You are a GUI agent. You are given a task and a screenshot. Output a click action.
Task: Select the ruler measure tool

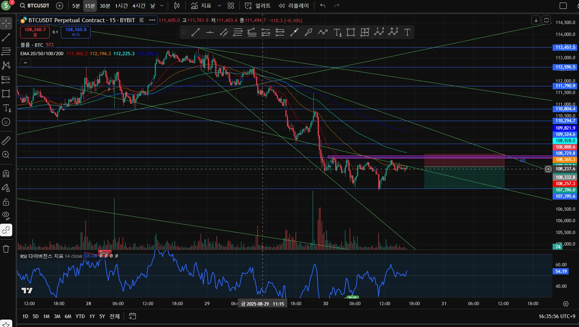tap(6, 141)
